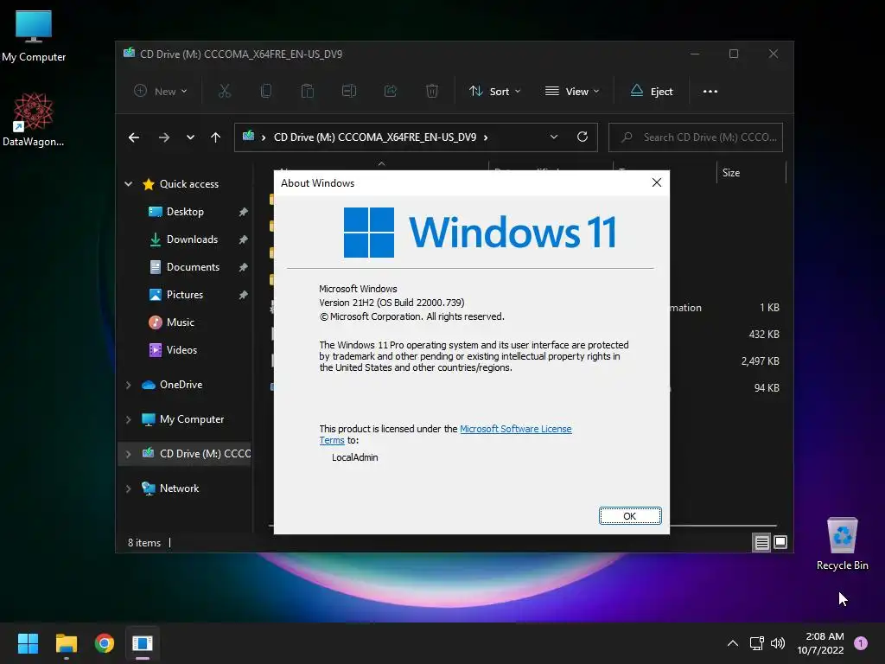Viewport: 885px width, 664px height.
Task: Open the clock and date flyout
Action: click(x=821, y=643)
